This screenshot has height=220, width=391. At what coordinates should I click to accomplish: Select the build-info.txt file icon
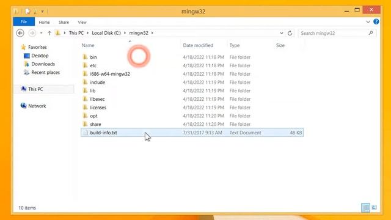tap(86, 133)
